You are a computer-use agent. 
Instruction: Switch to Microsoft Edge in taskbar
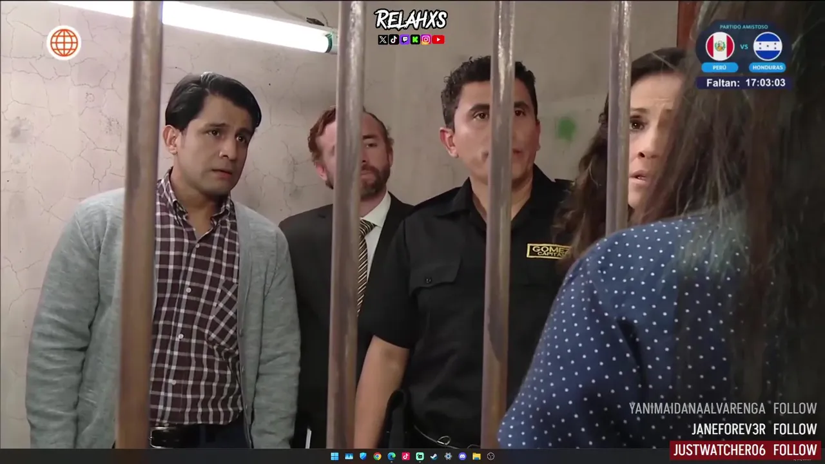click(391, 456)
